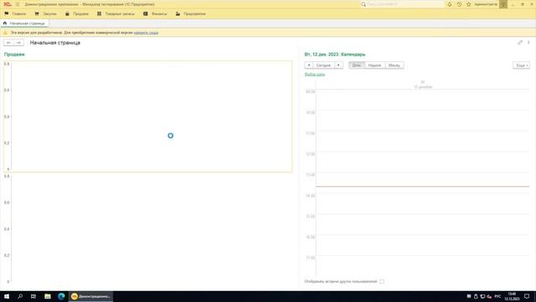Click the taskbar clock and date
The width and height of the screenshot is (536, 302).
coord(512,296)
